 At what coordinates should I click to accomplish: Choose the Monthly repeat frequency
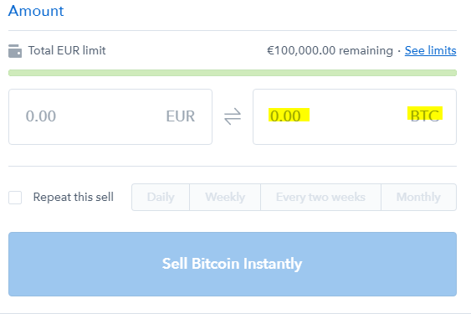point(419,198)
